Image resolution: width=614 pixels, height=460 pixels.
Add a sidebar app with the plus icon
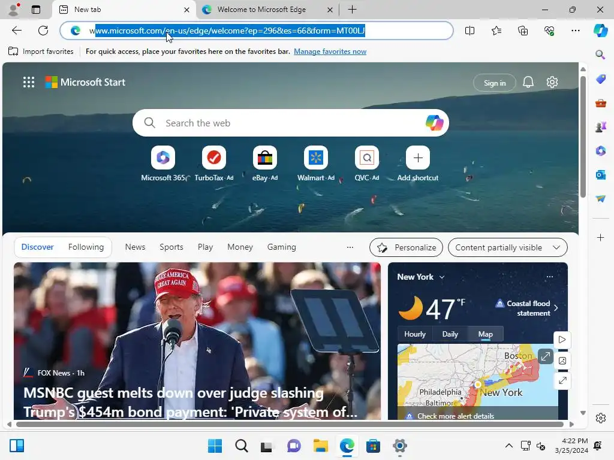(x=601, y=237)
